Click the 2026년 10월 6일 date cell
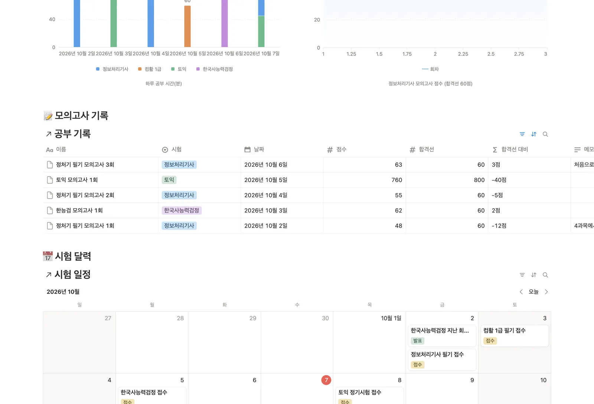The image size is (594, 404). tap(282, 164)
